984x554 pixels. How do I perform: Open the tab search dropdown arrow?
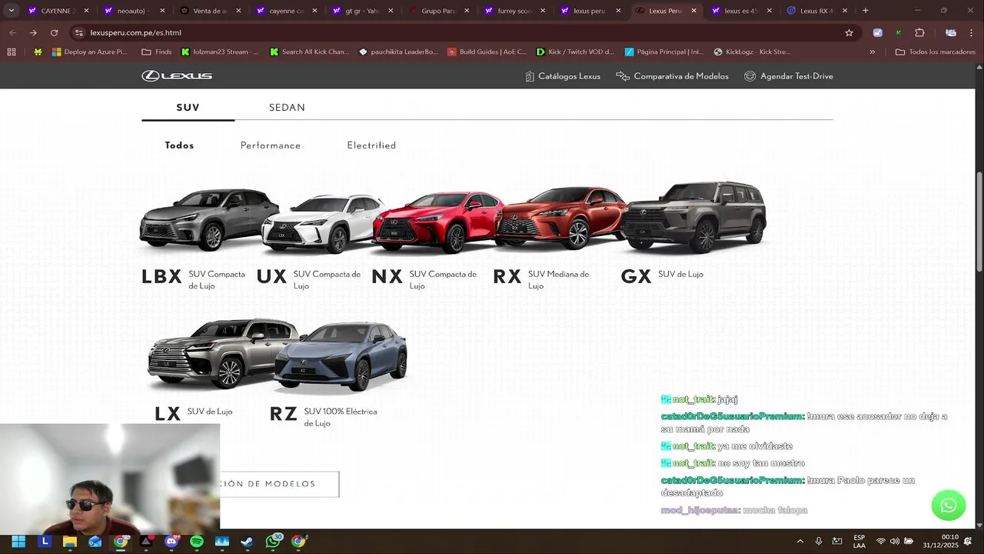11,11
